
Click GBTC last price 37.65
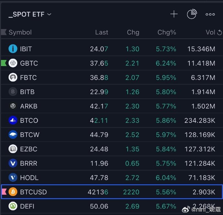click(x=99, y=64)
